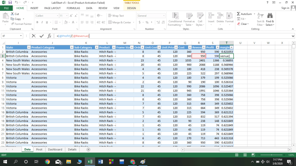Screen dimensions: 296x166
Task: Toggle Page Layout view in status bar
Action: pyautogui.click(x=245, y=155)
